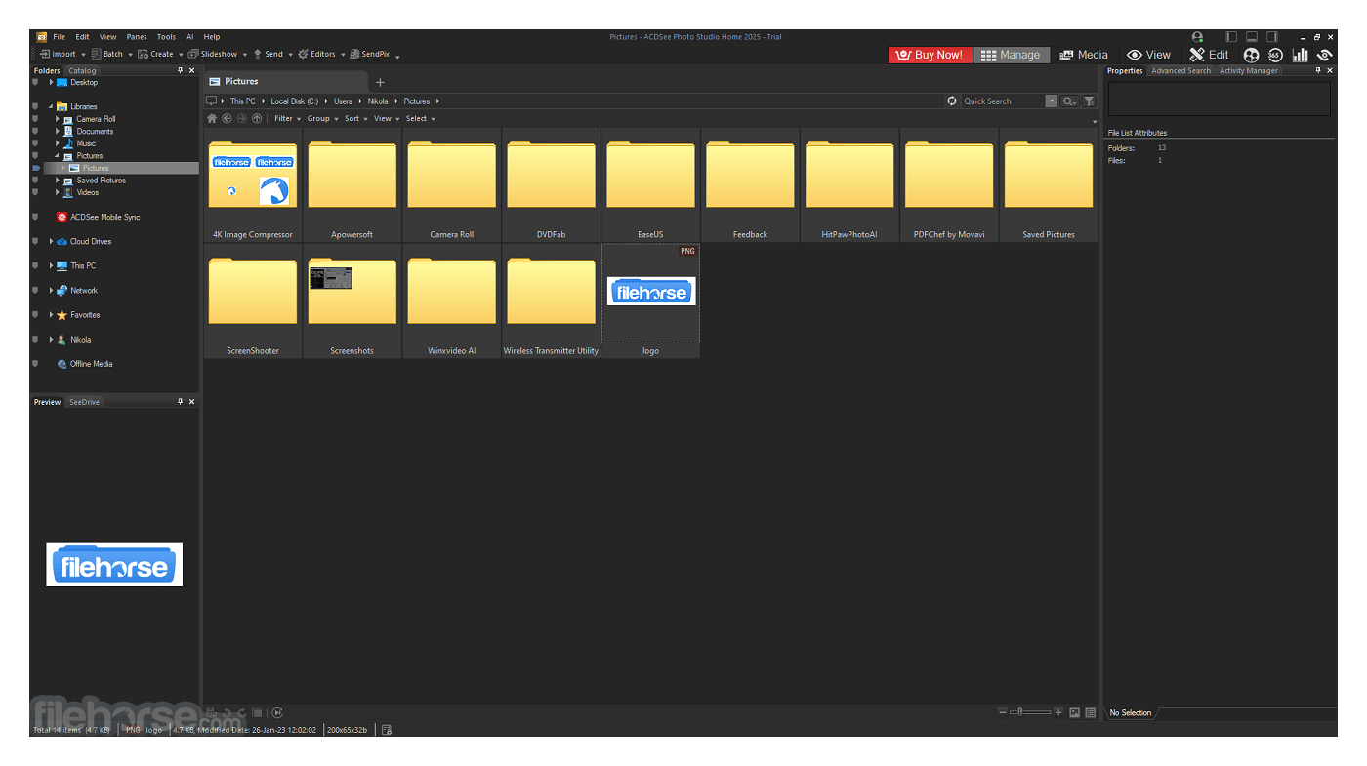Click the magnifier search options icon

1069,101
